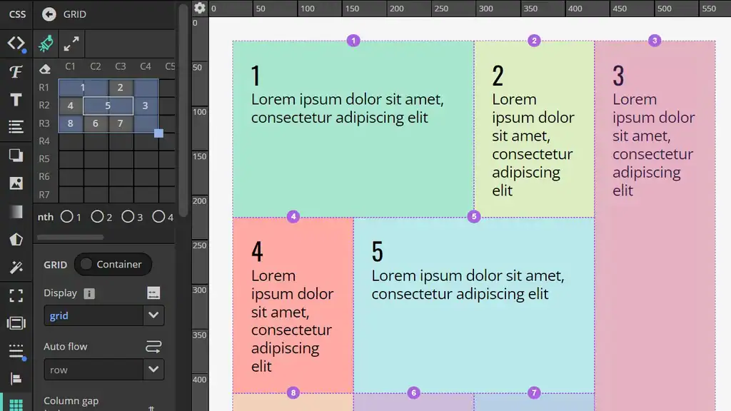Screen dimensions: 731x411
Task: Open the Auto flow dropdown showing row
Action: (x=104, y=370)
